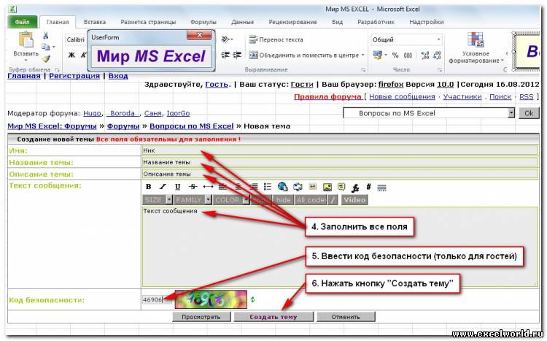Open Новые сообщения link

[x=402, y=97]
